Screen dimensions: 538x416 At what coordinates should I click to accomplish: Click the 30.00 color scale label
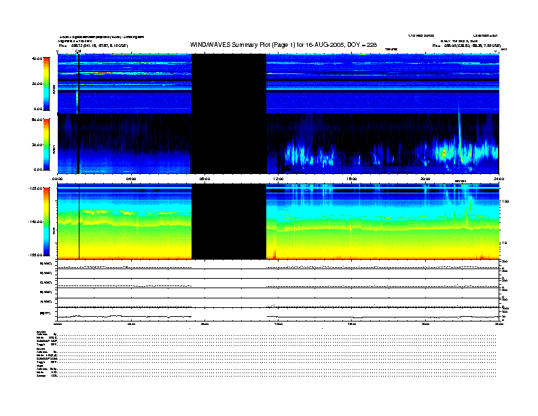tap(37, 145)
